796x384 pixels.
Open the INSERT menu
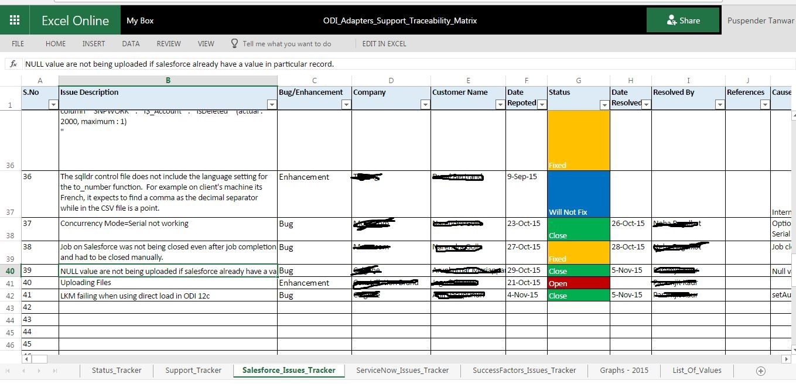94,43
